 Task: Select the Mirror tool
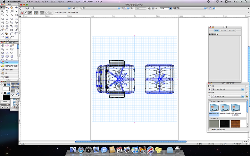12,30
